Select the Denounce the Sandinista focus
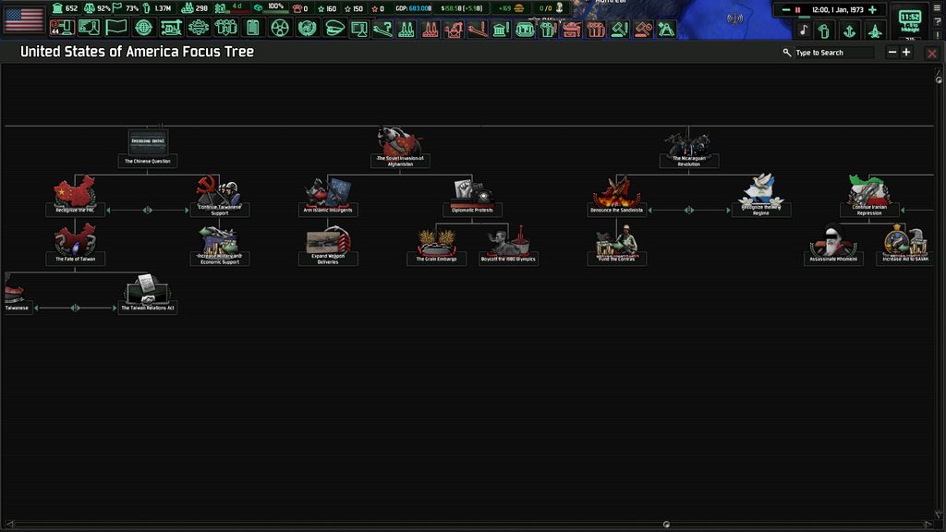946x532 pixels. [616, 196]
